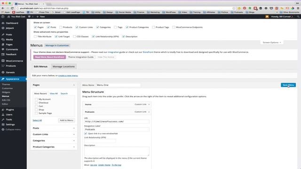Click the create a new menu link
301x169 pixels.
pos(68,76)
